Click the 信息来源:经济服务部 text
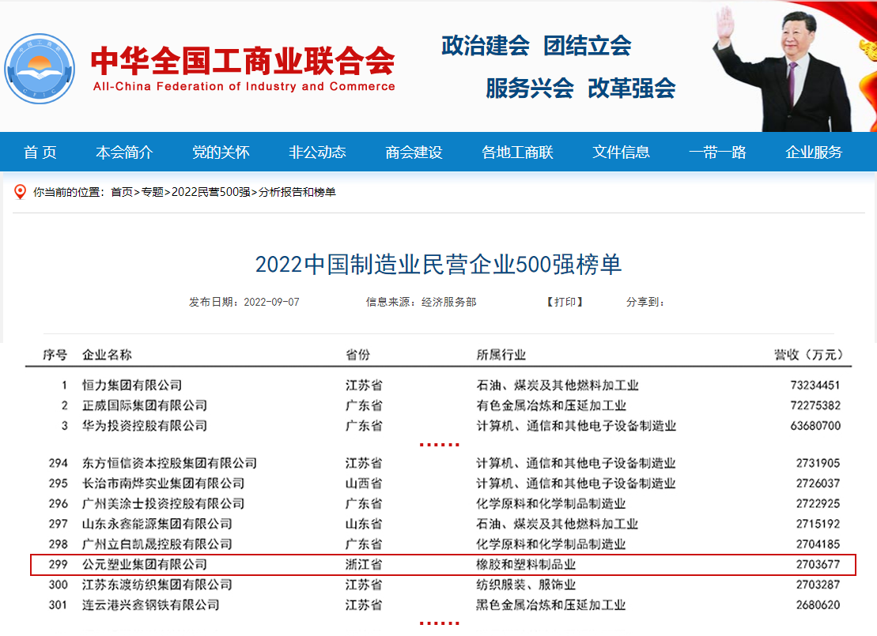The width and height of the screenshot is (877, 636). (421, 302)
